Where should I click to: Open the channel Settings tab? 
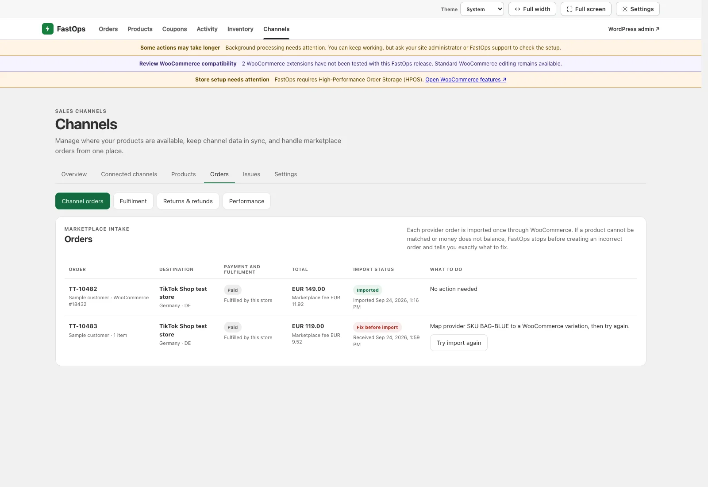click(285, 174)
